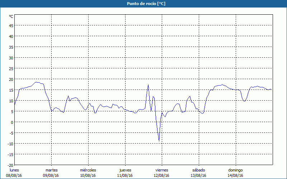
Task: Select the 'domingo' day label
Action: tap(235, 170)
